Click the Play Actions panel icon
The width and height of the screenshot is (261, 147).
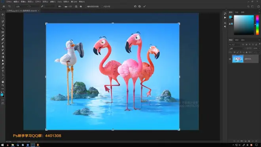coord(225,17)
